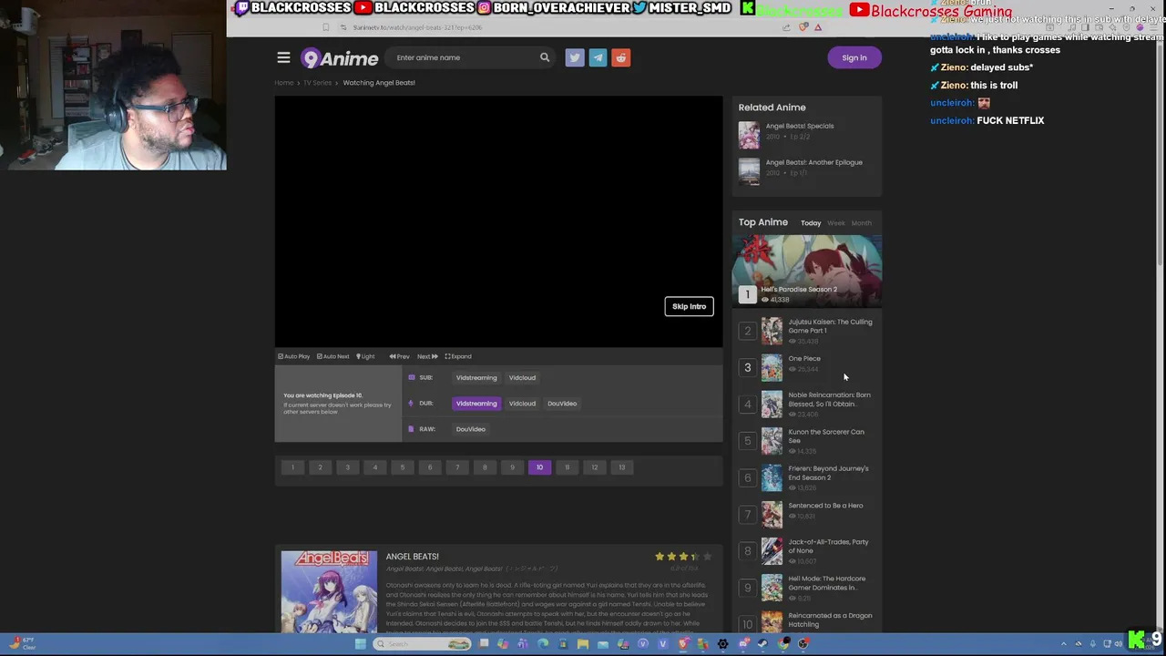
Task: Select RAW DouVideo server
Action: click(x=471, y=428)
